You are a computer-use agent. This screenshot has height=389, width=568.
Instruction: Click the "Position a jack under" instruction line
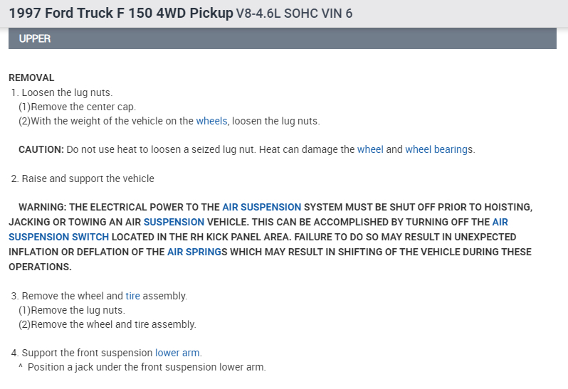(x=146, y=368)
